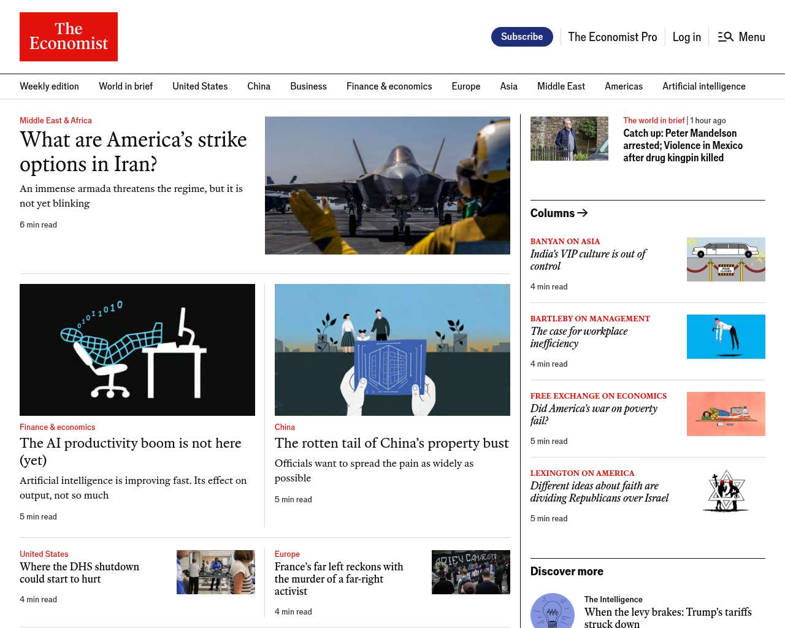This screenshot has width=785, height=628.
Task: Read 'What are America's strike options' headline
Action: 133,151
